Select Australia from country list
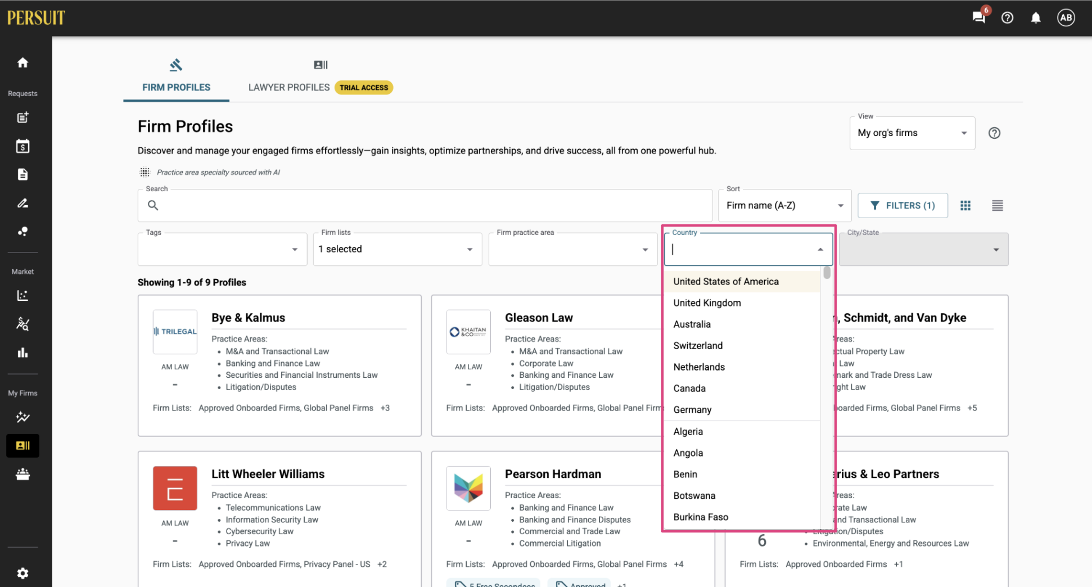 point(742,324)
